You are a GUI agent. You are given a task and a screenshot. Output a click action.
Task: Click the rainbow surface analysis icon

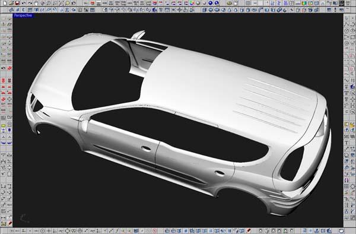coord(304,3)
